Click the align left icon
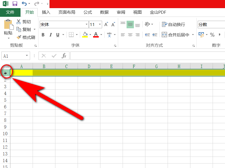Viewport: 225px width, 168px height. click(x=123, y=35)
